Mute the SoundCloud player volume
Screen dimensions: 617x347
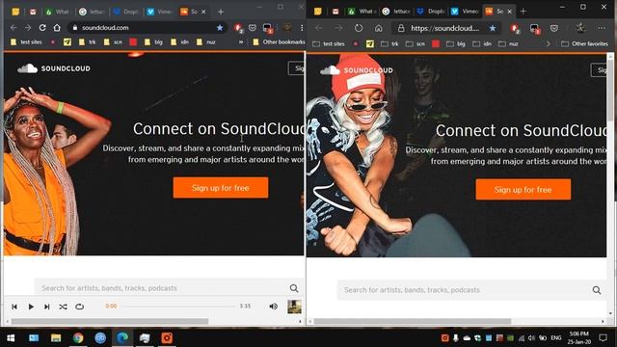(273, 307)
